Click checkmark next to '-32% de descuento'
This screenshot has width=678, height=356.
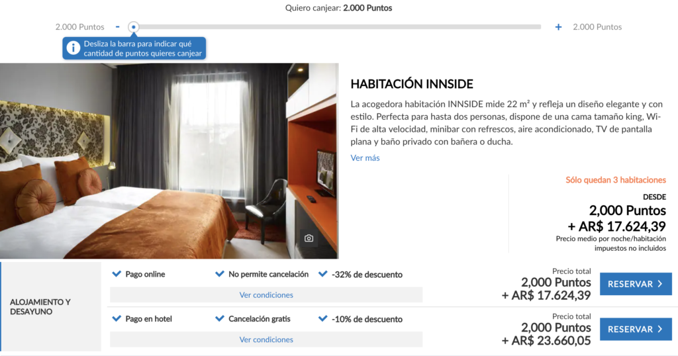(322, 274)
